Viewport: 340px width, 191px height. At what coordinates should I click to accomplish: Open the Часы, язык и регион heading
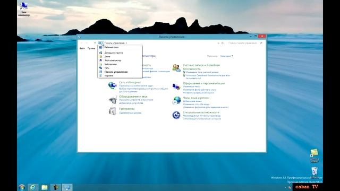pos(196,98)
